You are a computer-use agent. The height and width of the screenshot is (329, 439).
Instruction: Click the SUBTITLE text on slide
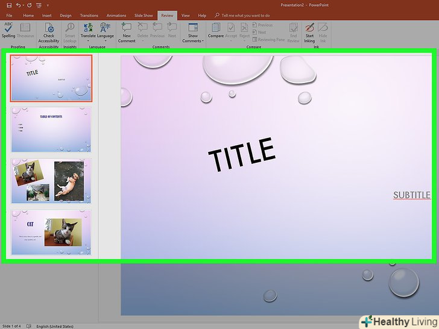tap(412, 195)
